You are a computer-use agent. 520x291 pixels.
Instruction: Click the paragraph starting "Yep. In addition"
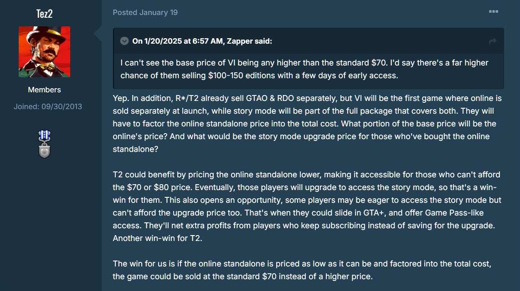click(307, 124)
